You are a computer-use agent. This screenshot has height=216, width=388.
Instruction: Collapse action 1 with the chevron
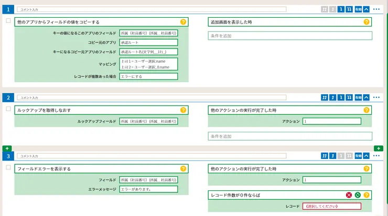(367, 9)
